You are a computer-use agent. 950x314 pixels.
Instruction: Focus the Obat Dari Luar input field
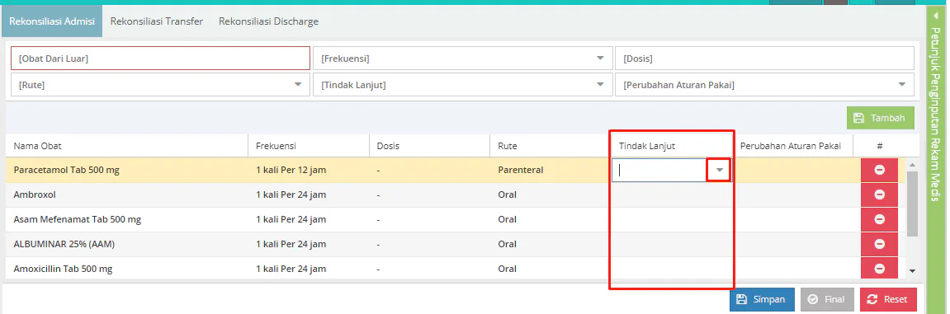[161, 59]
